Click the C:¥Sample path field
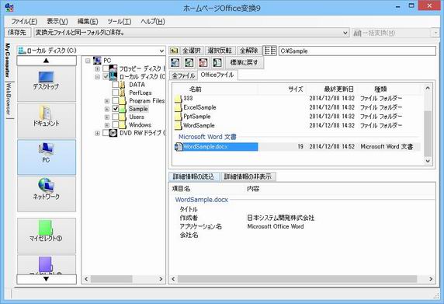Screen dimensions: 444x304 point(357,51)
